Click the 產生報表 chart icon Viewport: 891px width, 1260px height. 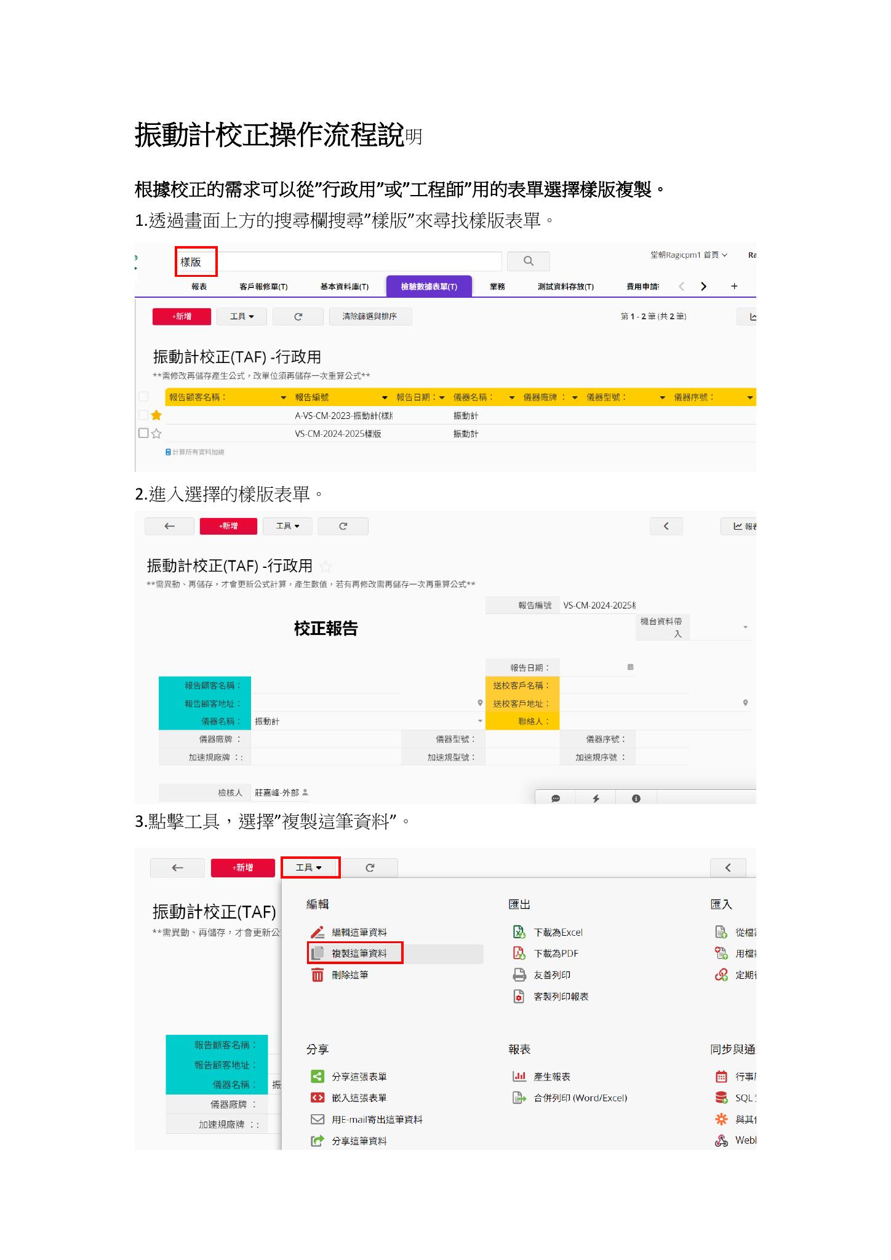(519, 1077)
